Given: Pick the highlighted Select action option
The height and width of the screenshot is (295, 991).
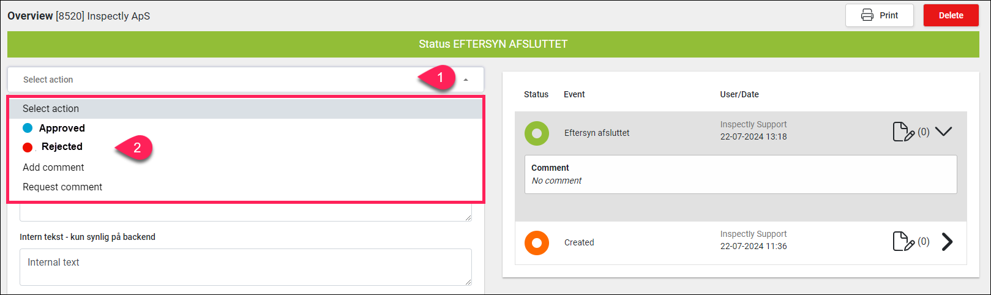Looking at the screenshot, I should [x=245, y=108].
